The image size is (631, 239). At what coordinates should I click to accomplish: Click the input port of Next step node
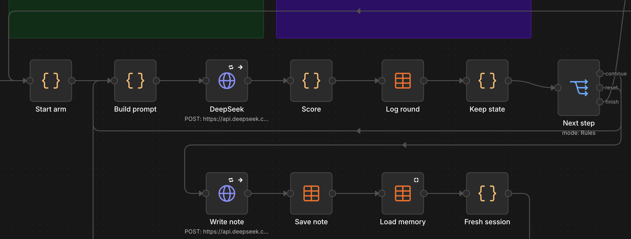point(558,88)
